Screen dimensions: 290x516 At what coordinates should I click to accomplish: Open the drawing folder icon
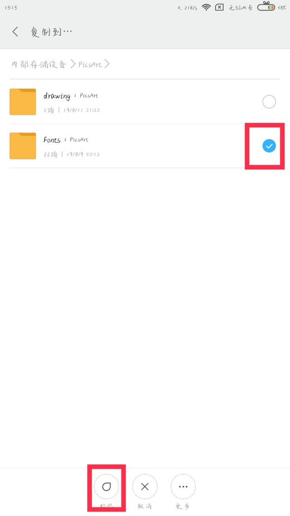point(23,102)
